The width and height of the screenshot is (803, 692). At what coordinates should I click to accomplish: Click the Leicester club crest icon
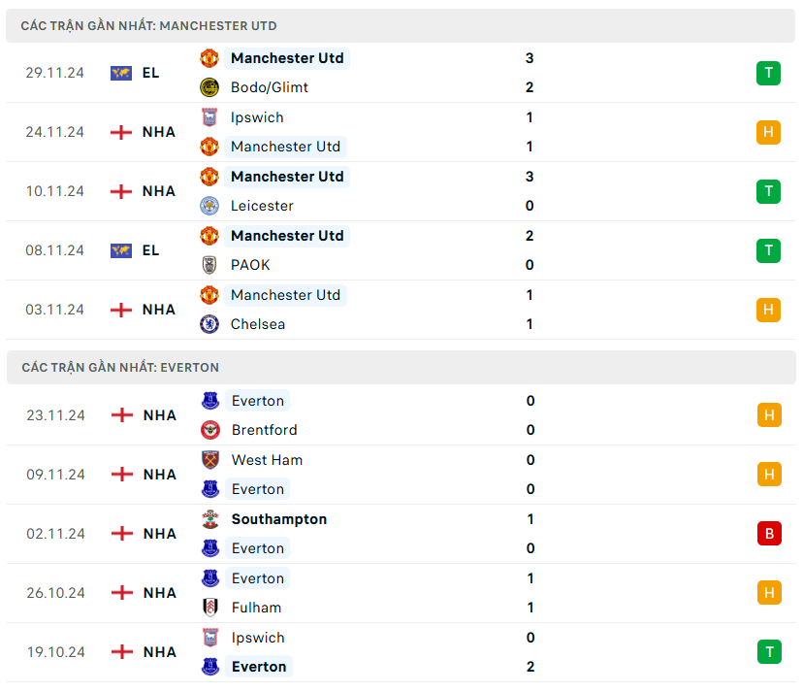pyautogui.click(x=209, y=206)
